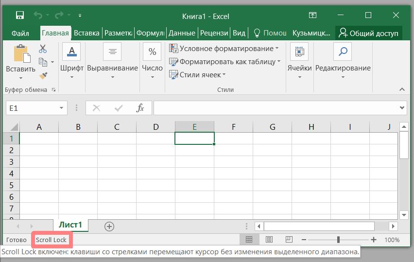Switch to the Вид tab
The height and width of the screenshot is (262, 414).
tap(239, 33)
